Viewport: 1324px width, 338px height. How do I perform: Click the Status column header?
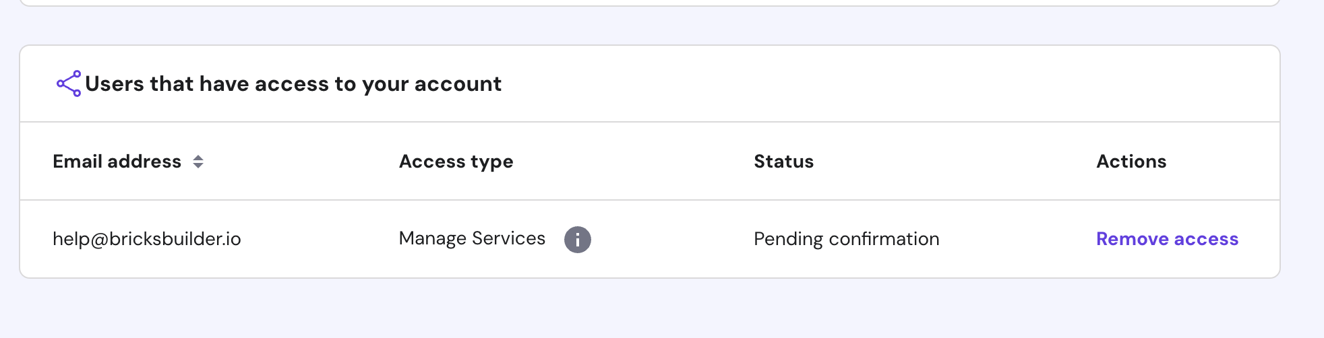[783, 162]
